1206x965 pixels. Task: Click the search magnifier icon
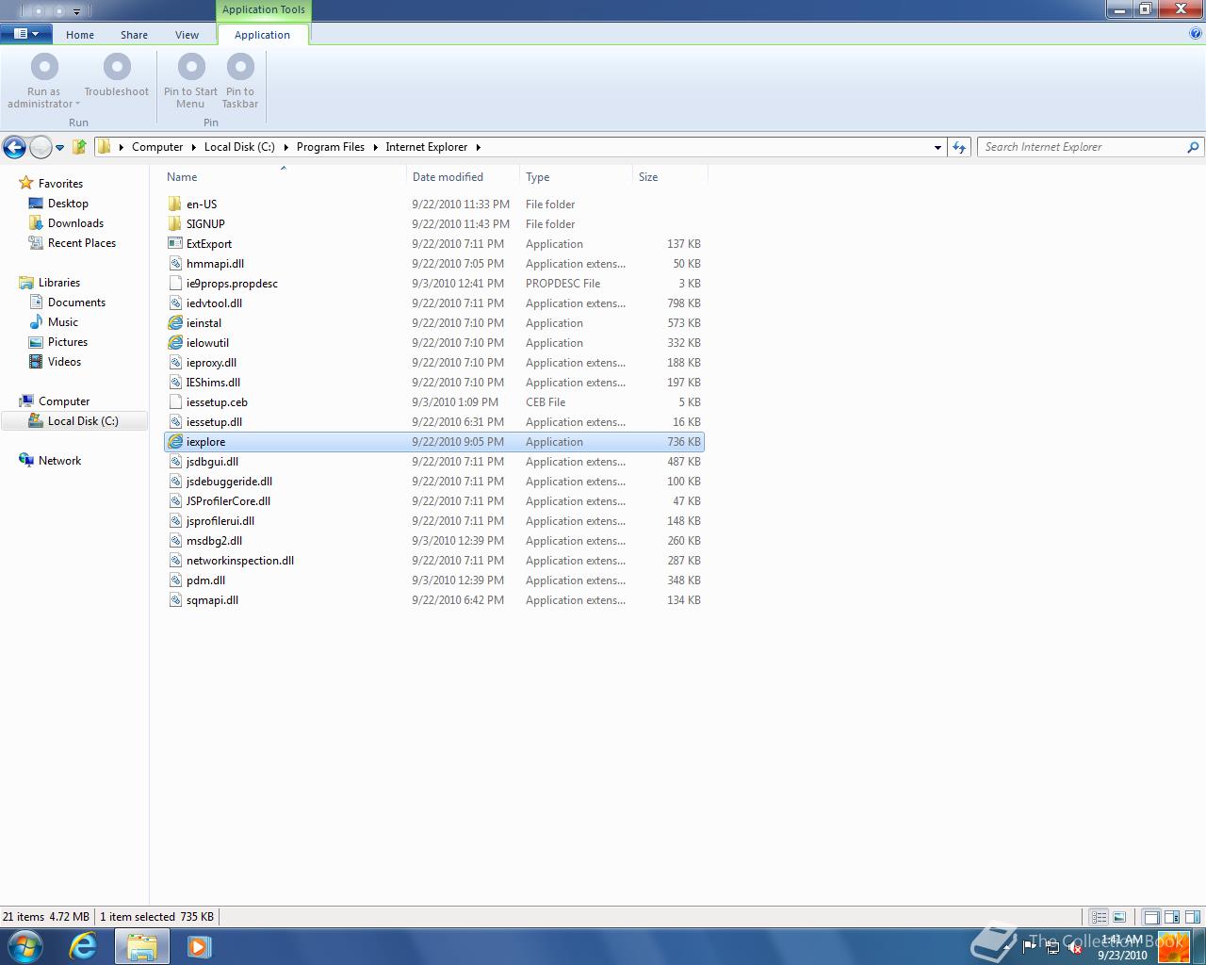coord(1193,147)
